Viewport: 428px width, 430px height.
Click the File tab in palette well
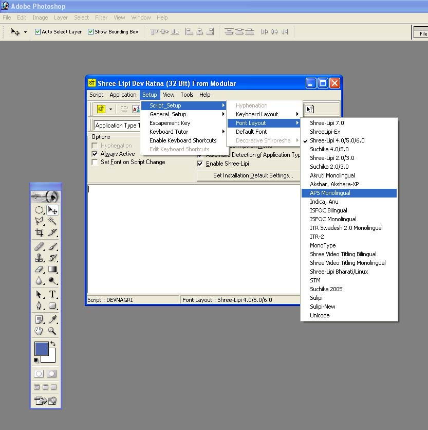tap(421, 33)
